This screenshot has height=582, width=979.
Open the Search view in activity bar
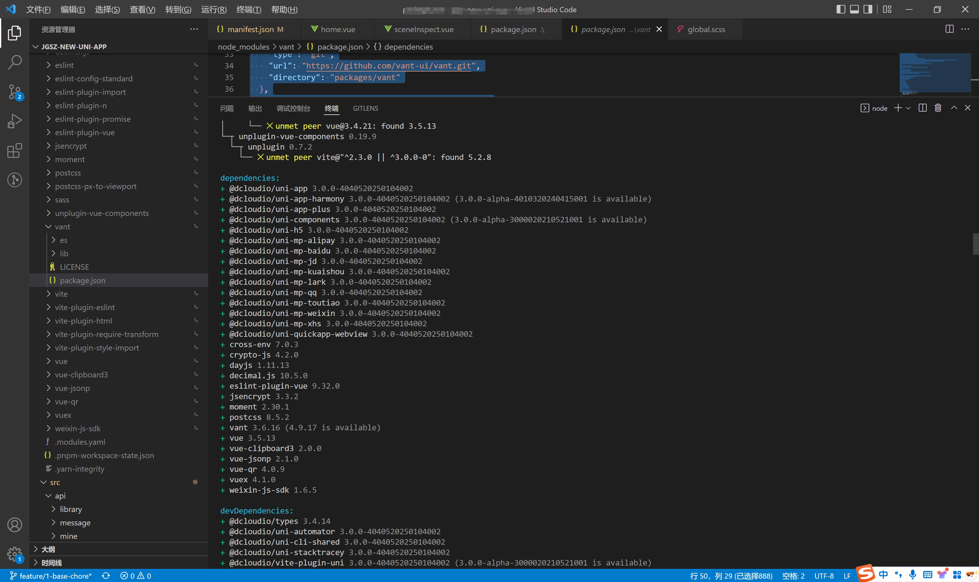tap(14, 62)
